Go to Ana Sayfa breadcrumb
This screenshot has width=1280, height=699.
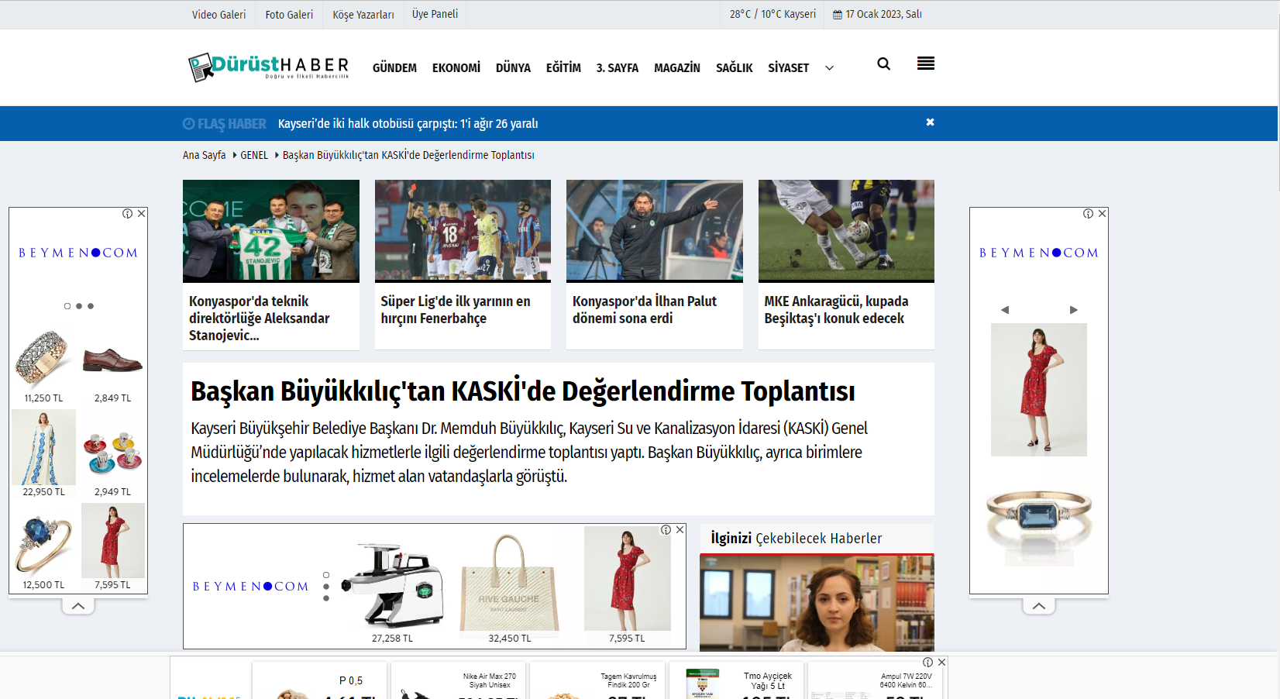click(x=204, y=155)
